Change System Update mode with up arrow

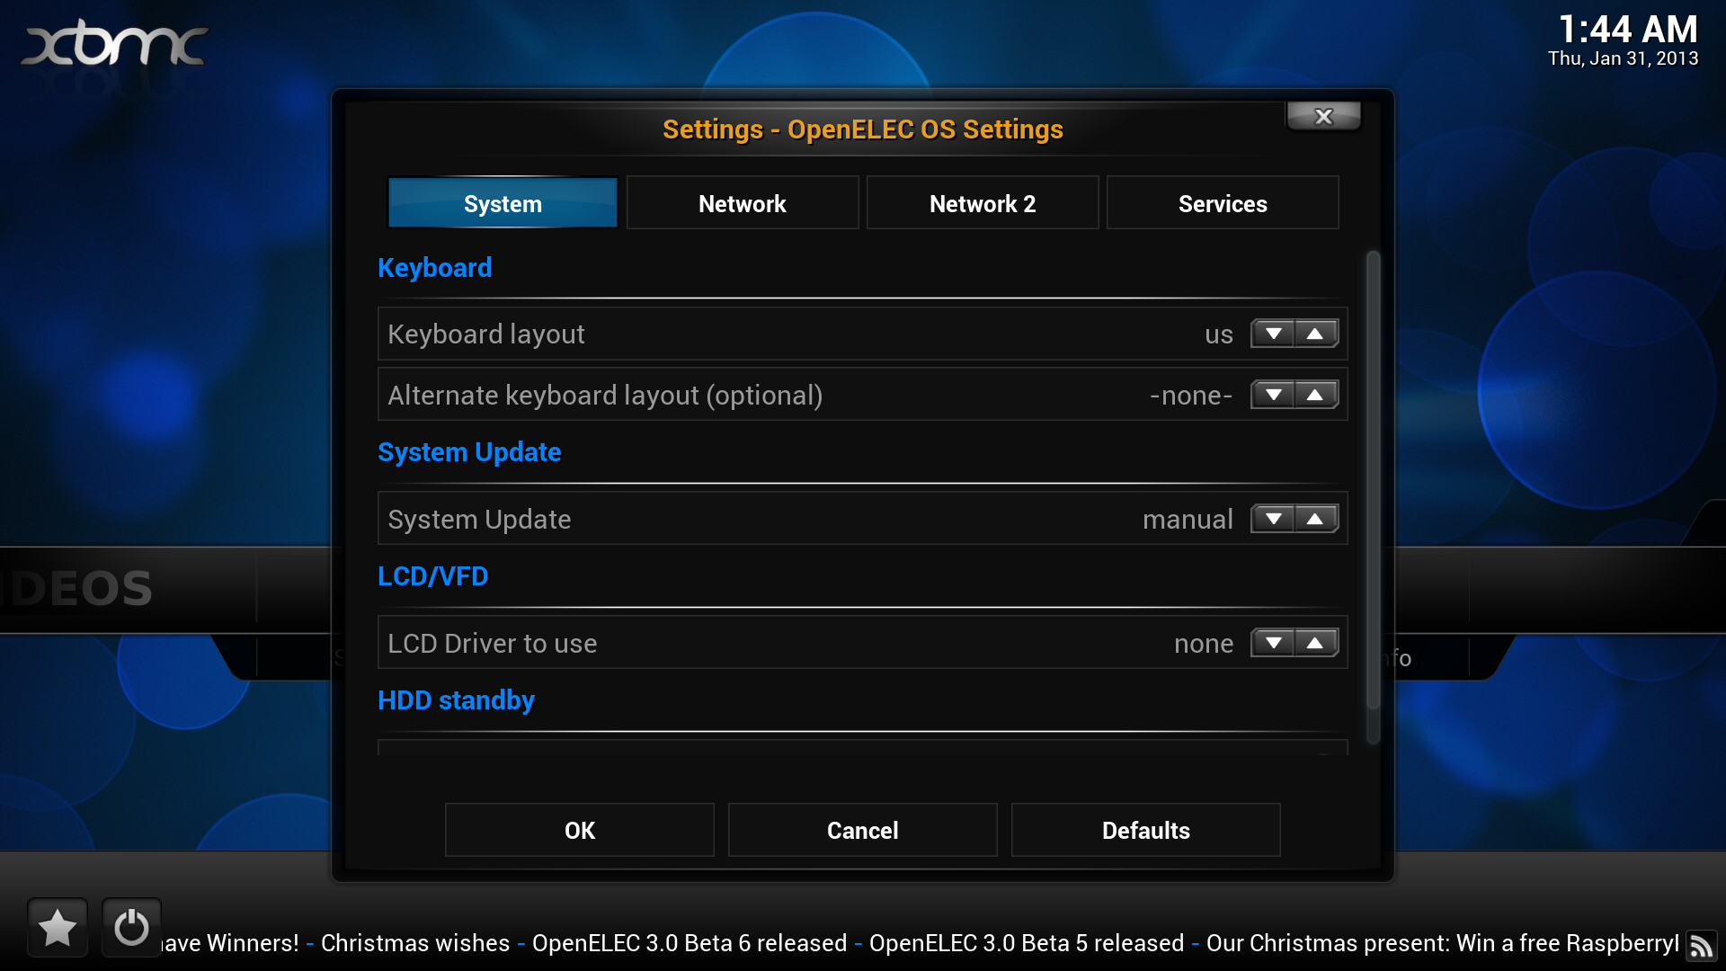pyautogui.click(x=1316, y=519)
